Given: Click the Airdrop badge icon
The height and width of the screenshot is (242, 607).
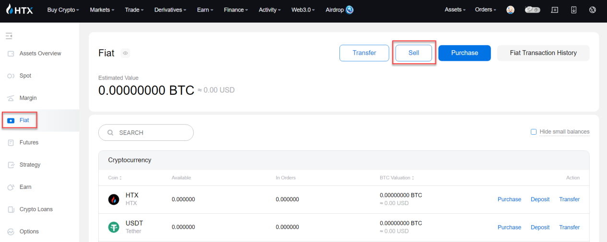Looking at the screenshot, I should point(350,10).
